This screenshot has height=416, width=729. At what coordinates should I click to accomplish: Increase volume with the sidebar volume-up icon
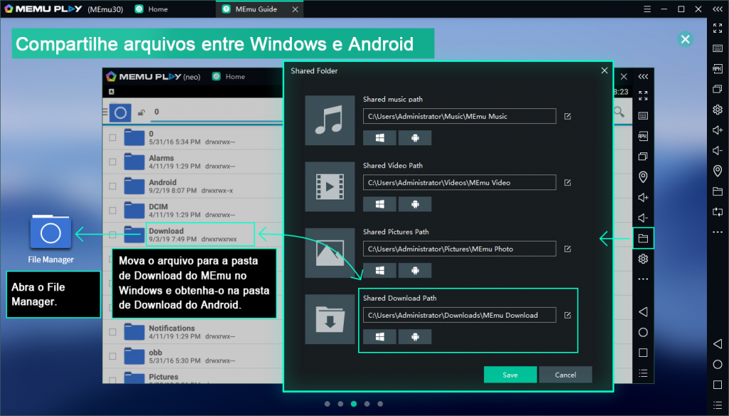[718, 130]
